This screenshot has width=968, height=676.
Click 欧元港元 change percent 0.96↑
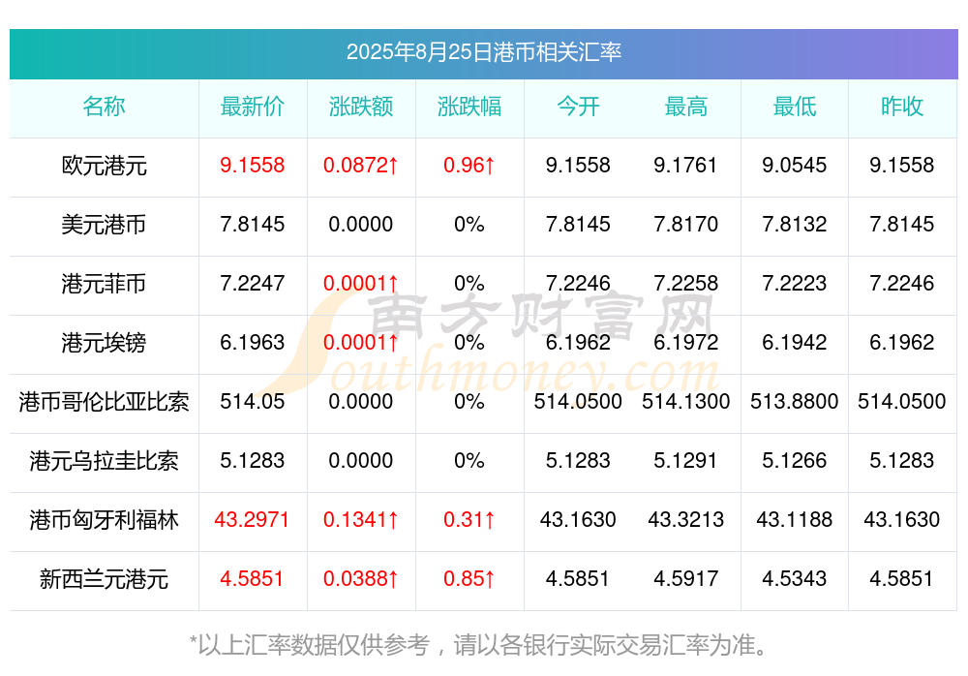point(469,165)
